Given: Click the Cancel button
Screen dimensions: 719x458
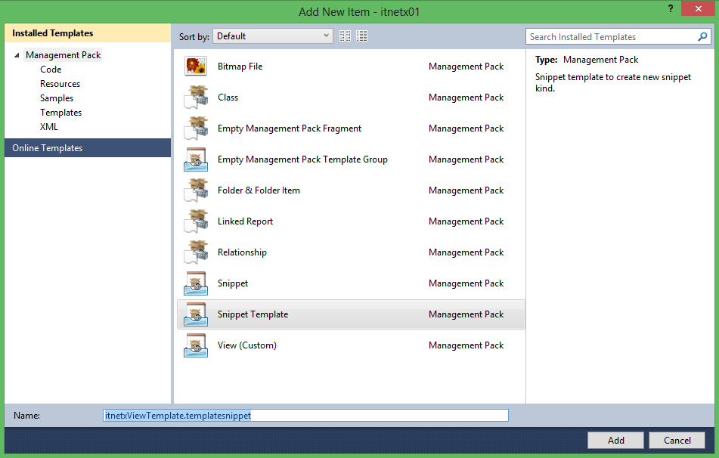Looking at the screenshot, I should (677, 441).
